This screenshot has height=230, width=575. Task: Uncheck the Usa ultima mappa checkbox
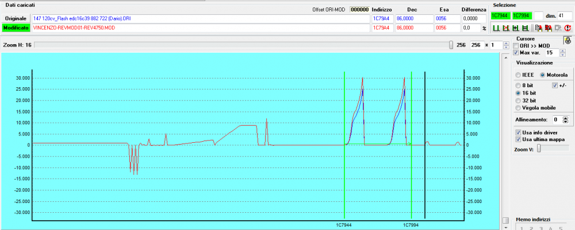[x=519, y=139]
